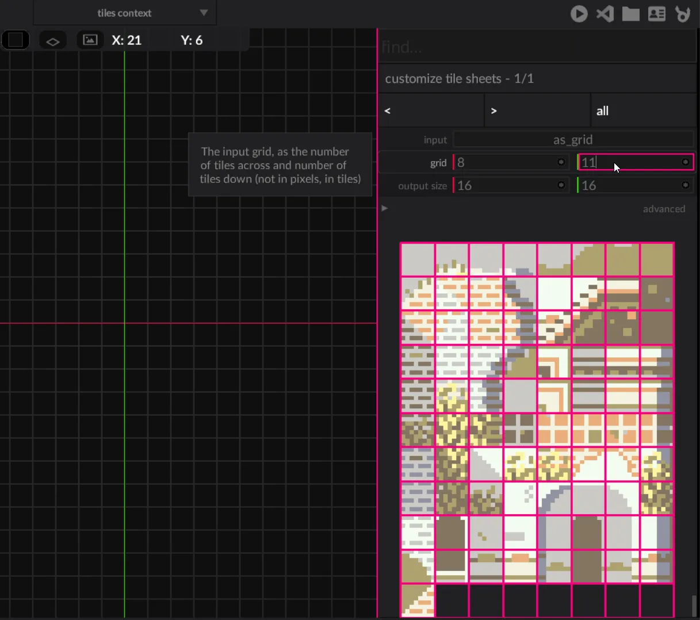The width and height of the screenshot is (700, 620).
Task: Click the output size width field showing 16
Action: pyautogui.click(x=505, y=186)
